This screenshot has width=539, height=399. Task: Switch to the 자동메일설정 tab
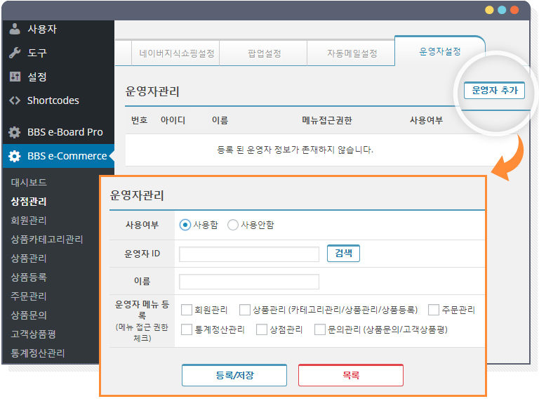(x=352, y=53)
